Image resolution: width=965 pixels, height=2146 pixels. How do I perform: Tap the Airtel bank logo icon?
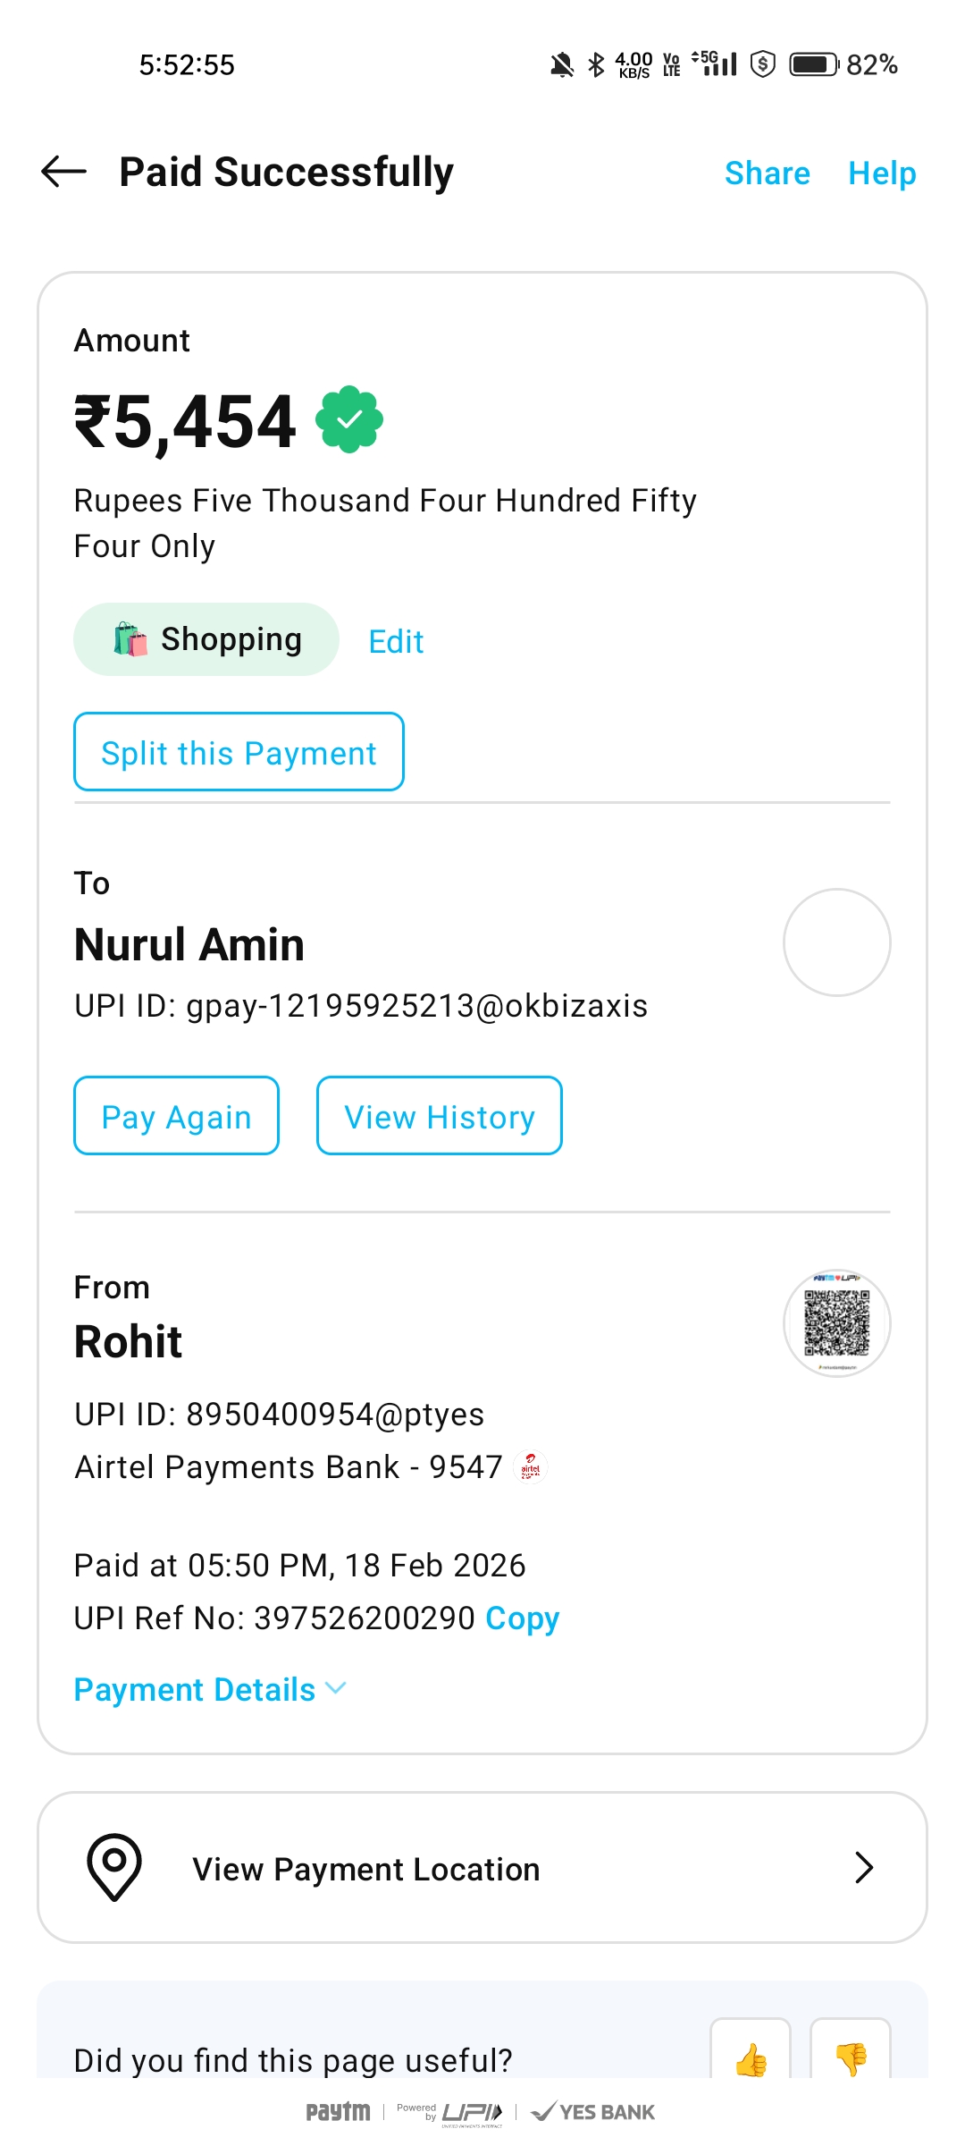point(531,1467)
